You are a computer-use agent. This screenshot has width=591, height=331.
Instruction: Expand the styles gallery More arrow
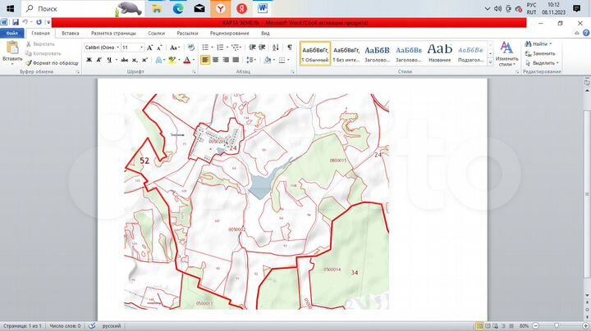coord(490,62)
